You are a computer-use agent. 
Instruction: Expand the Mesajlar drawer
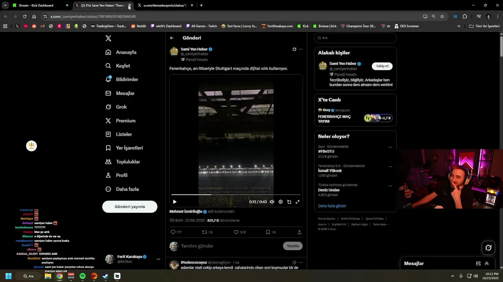[486, 264]
